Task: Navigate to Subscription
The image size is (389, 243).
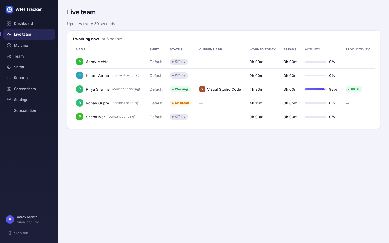Action: tap(29, 110)
